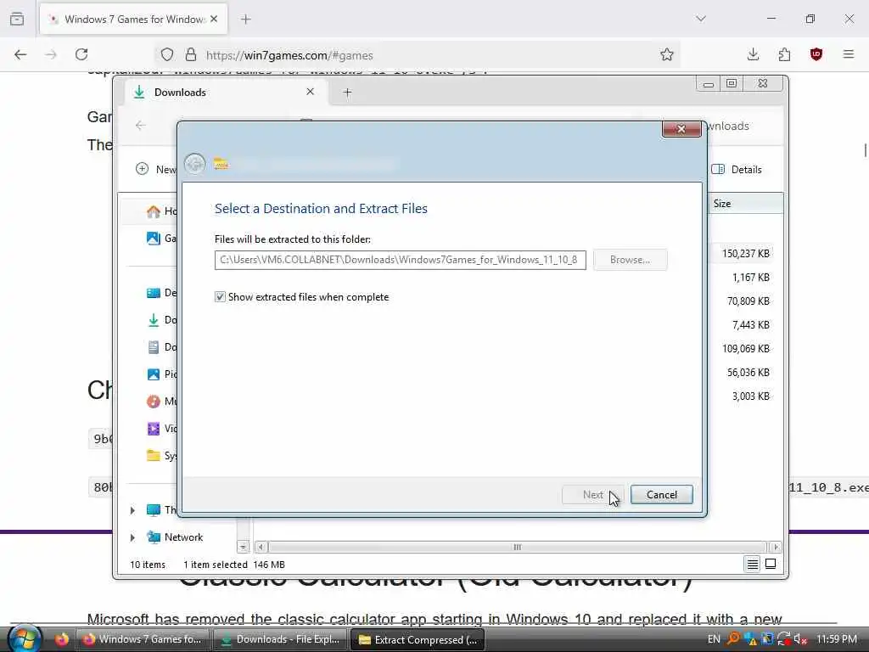Image resolution: width=869 pixels, height=652 pixels.
Task: Tick off 'Show extracted files when complete' checkbox
Action: pos(220,297)
